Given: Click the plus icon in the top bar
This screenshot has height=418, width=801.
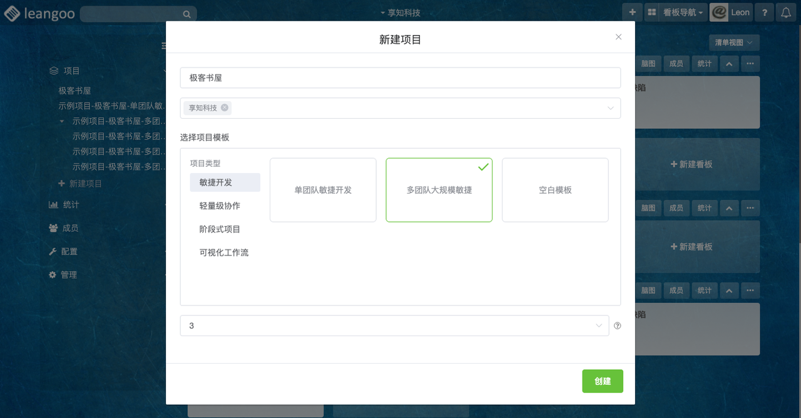Looking at the screenshot, I should click(632, 12).
